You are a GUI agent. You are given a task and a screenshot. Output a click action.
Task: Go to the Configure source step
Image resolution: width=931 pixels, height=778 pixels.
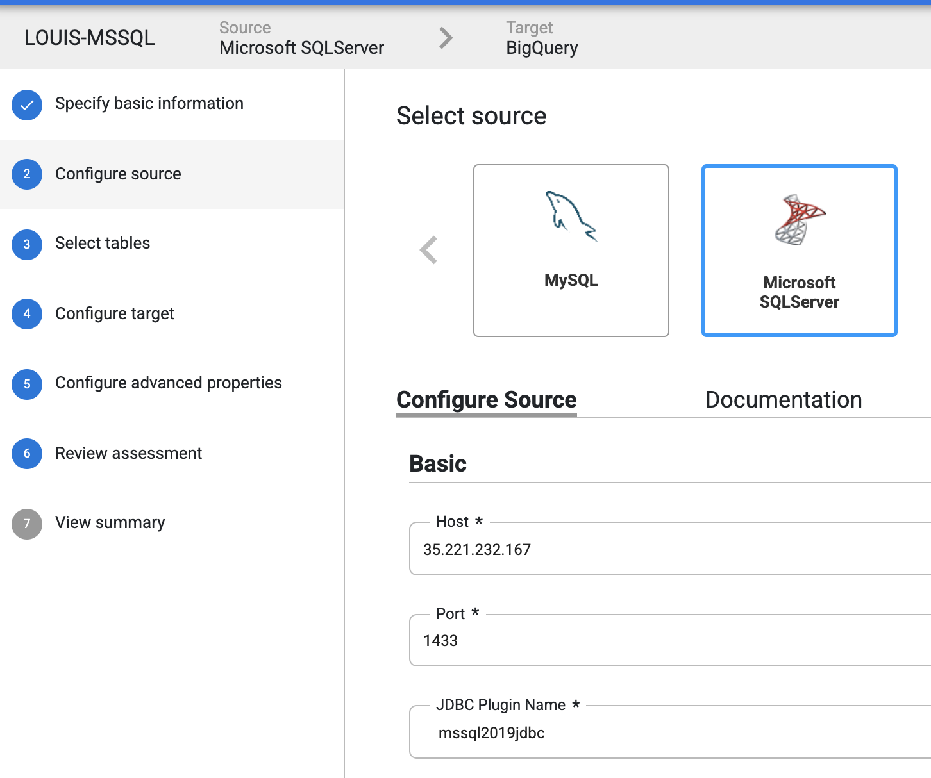172,174
